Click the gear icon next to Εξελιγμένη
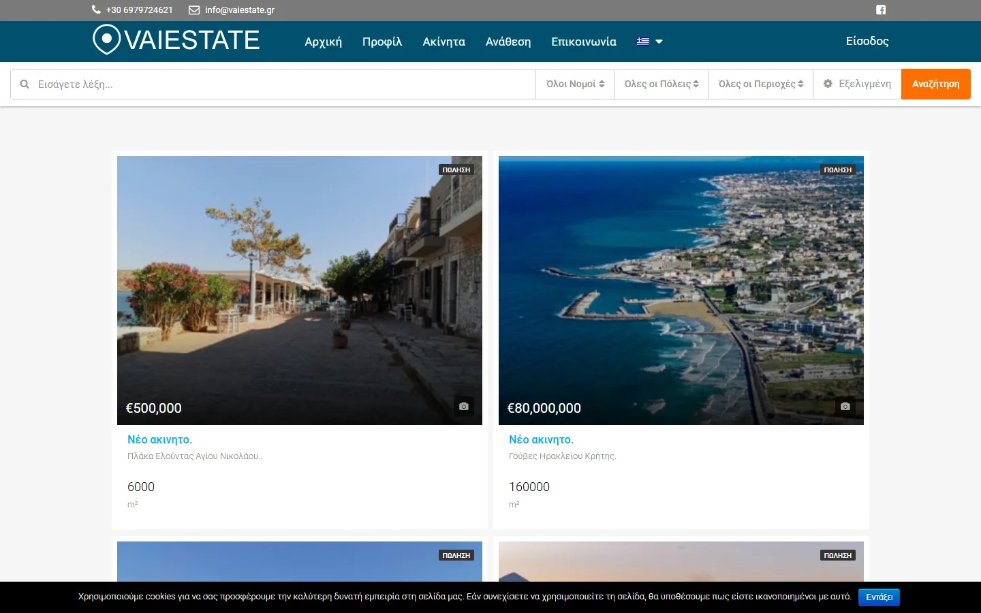Image resolution: width=981 pixels, height=613 pixels. (828, 84)
